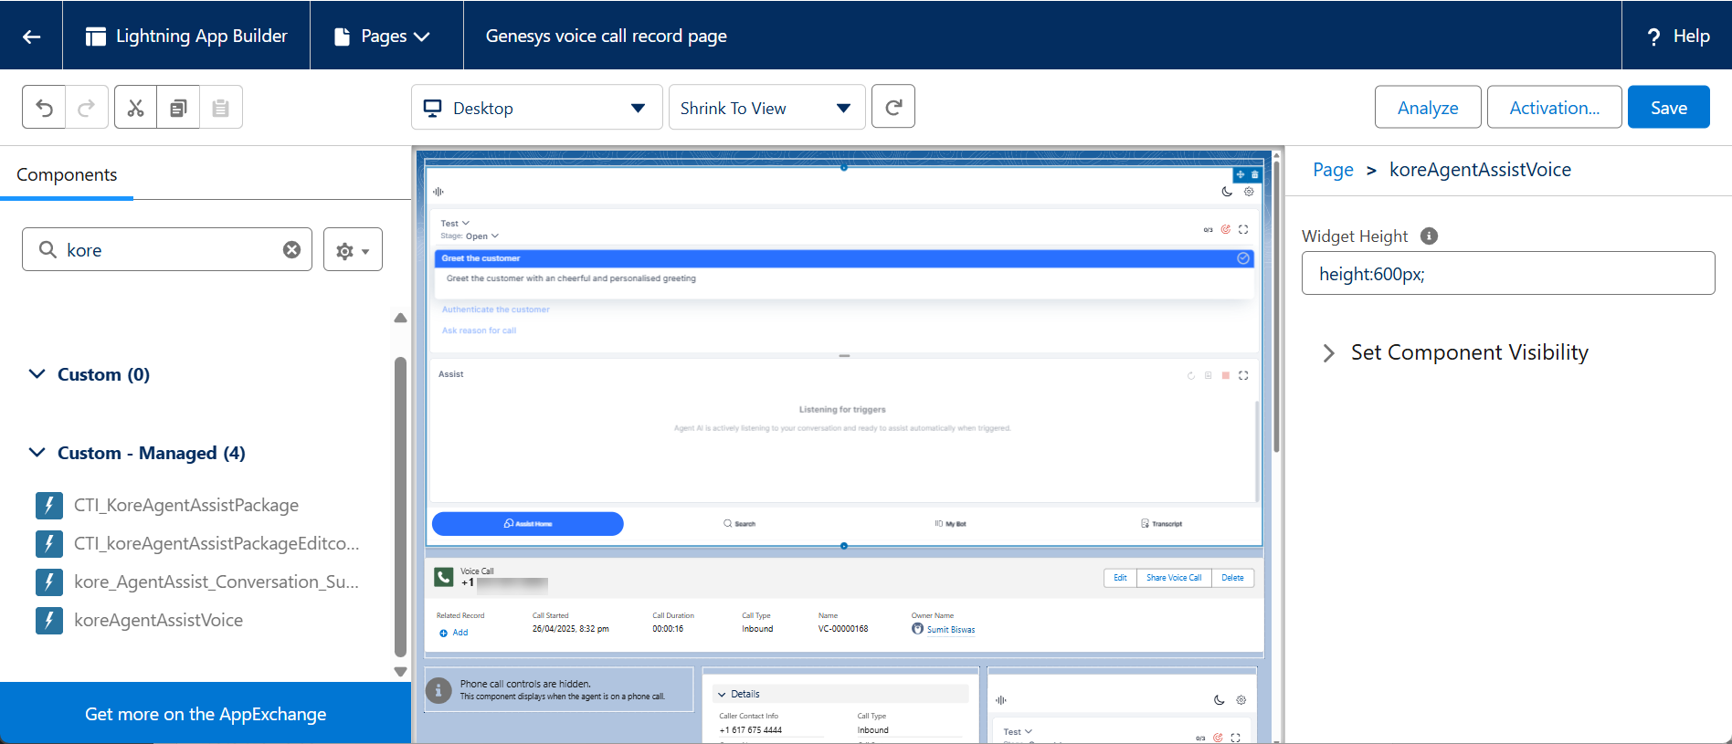Click the audio waveform icon in top widget
The image size is (1732, 744).
click(438, 192)
